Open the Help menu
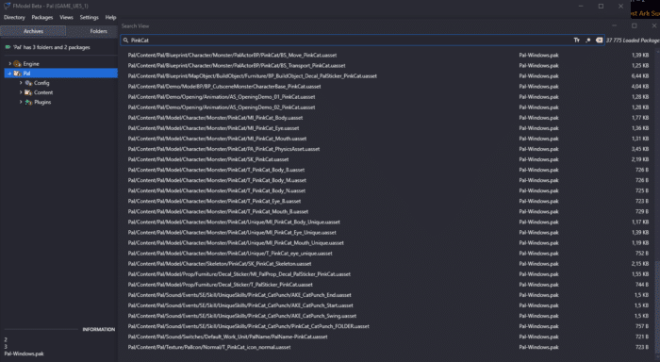660x362 pixels. [110, 17]
